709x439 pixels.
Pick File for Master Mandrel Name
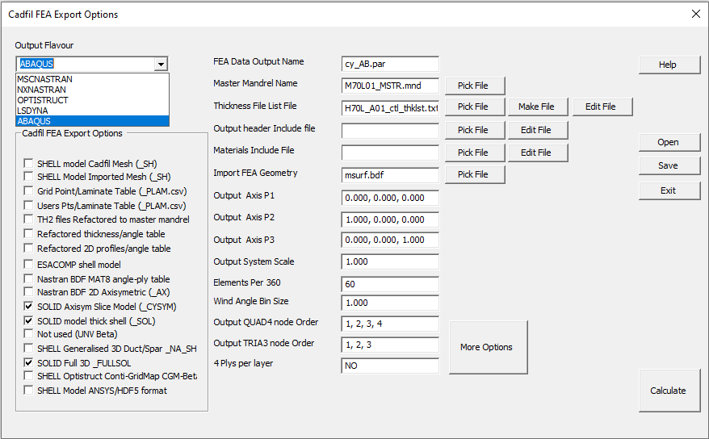(x=474, y=86)
